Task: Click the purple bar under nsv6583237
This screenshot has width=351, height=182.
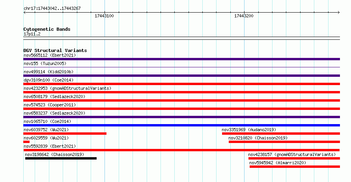Action: (181, 117)
